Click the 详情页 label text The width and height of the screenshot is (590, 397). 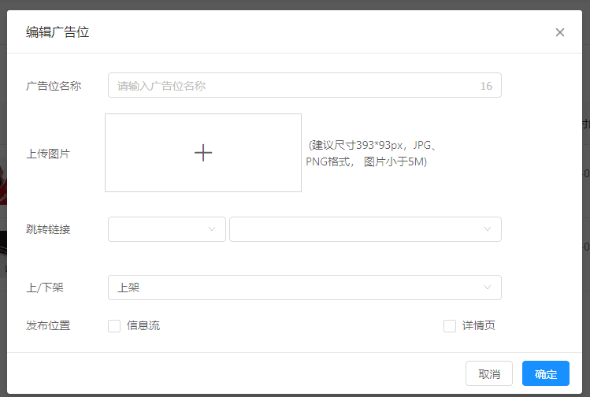click(478, 326)
